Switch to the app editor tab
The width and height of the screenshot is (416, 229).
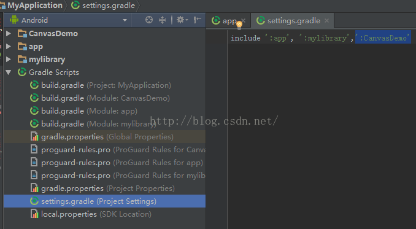(x=229, y=21)
